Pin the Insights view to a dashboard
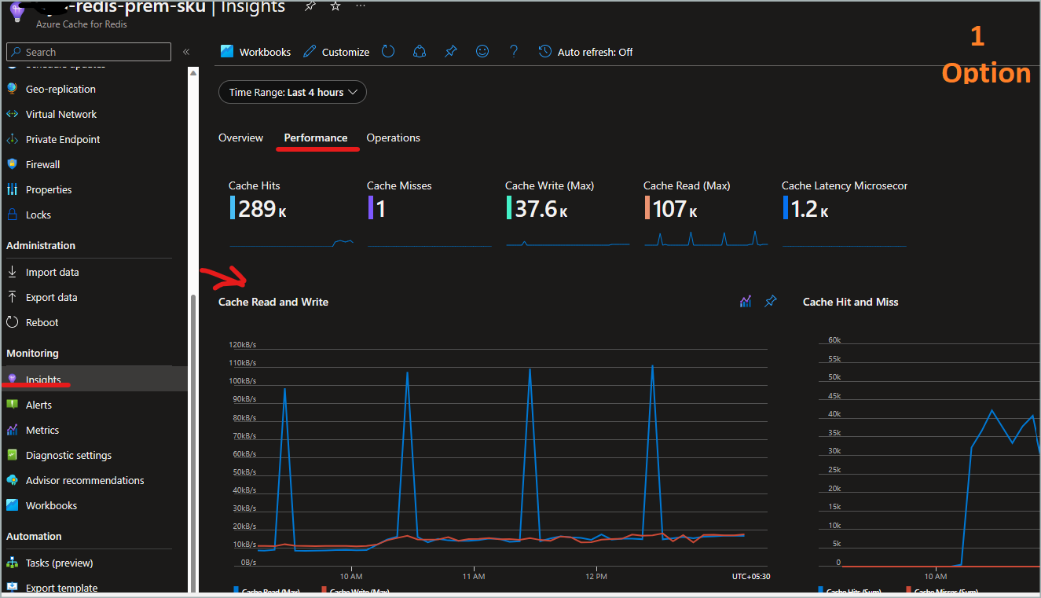1041x598 pixels. pyautogui.click(x=450, y=51)
